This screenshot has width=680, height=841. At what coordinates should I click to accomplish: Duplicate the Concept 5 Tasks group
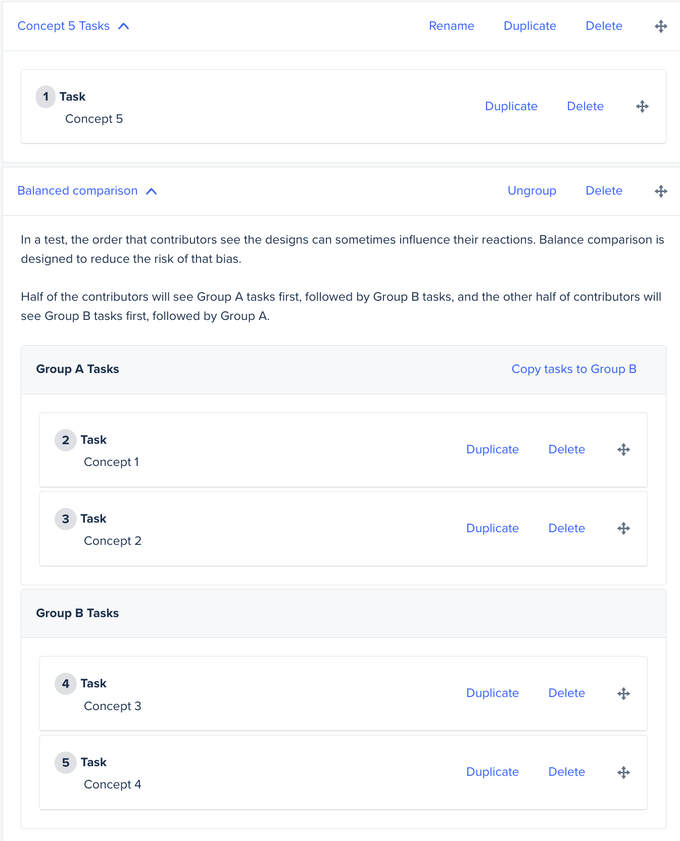point(529,26)
